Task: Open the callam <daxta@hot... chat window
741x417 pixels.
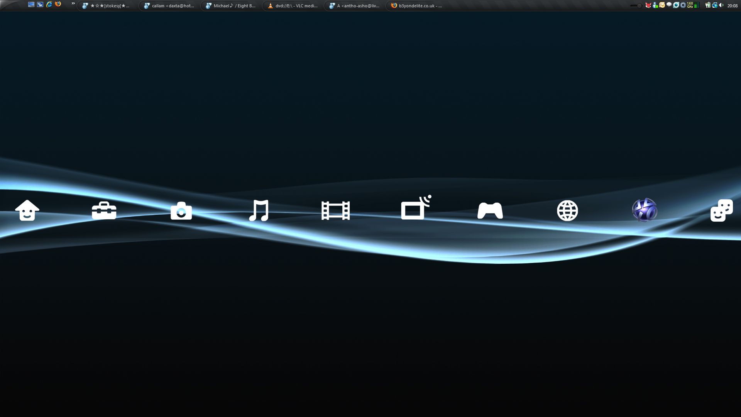Action: pos(169,6)
